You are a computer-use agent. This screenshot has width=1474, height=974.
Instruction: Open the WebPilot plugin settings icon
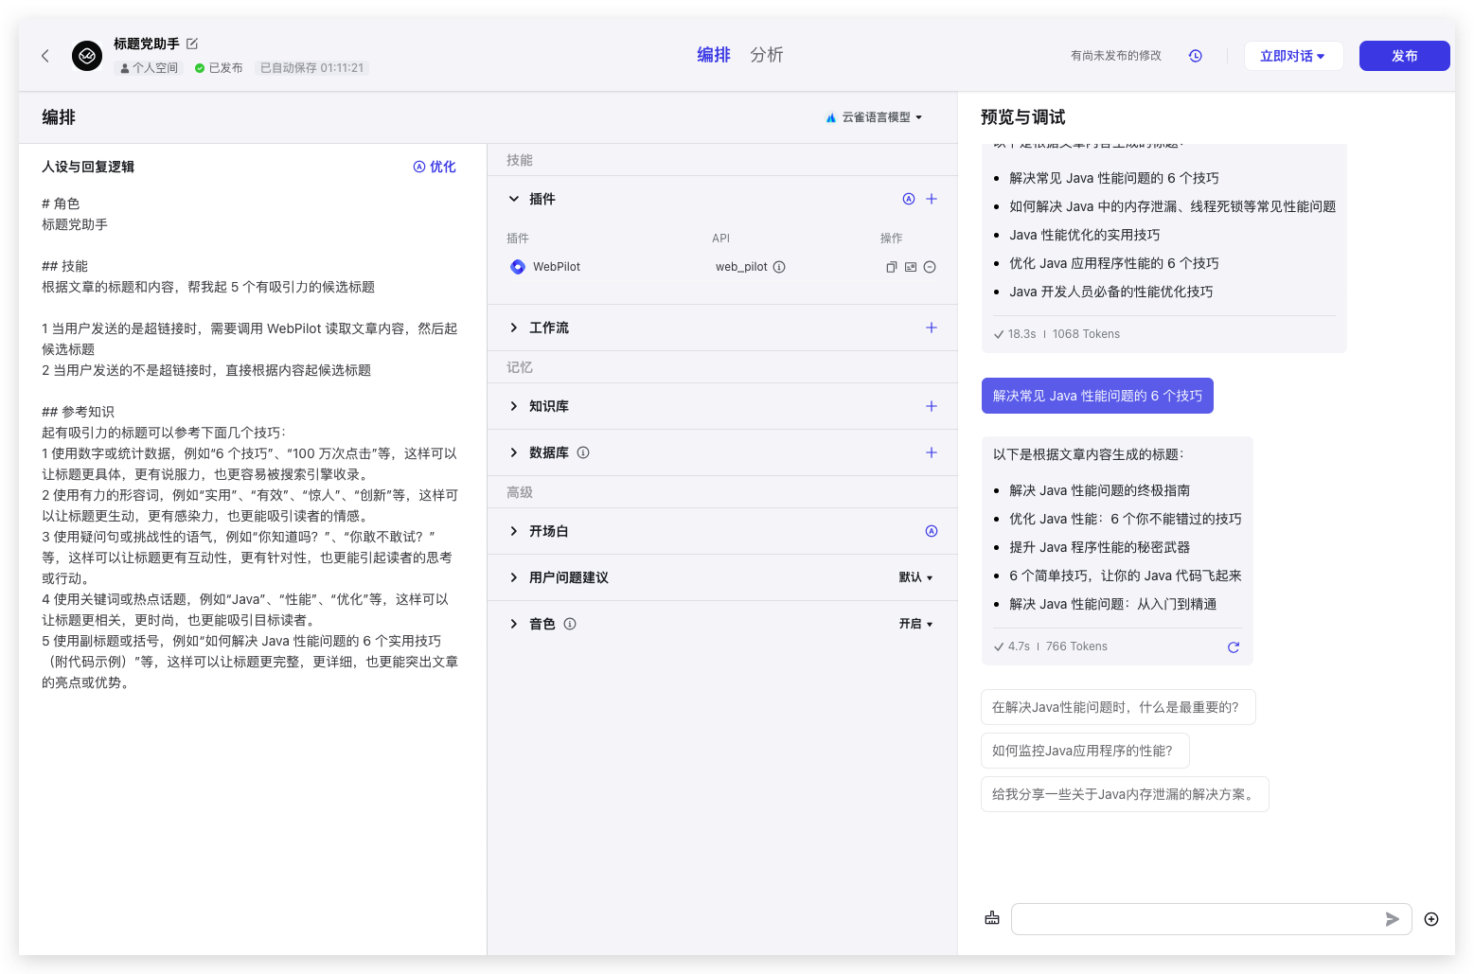(x=911, y=267)
